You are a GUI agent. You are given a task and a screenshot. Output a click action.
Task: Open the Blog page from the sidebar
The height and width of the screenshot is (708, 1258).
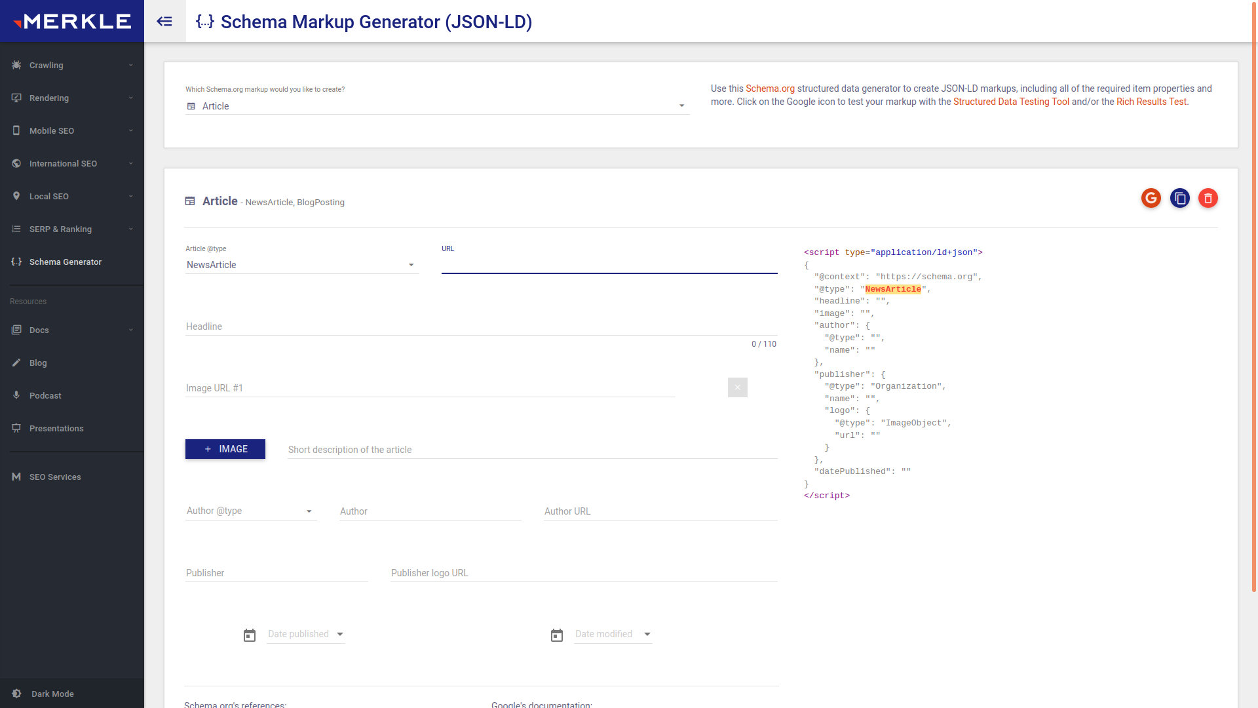point(38,363)
